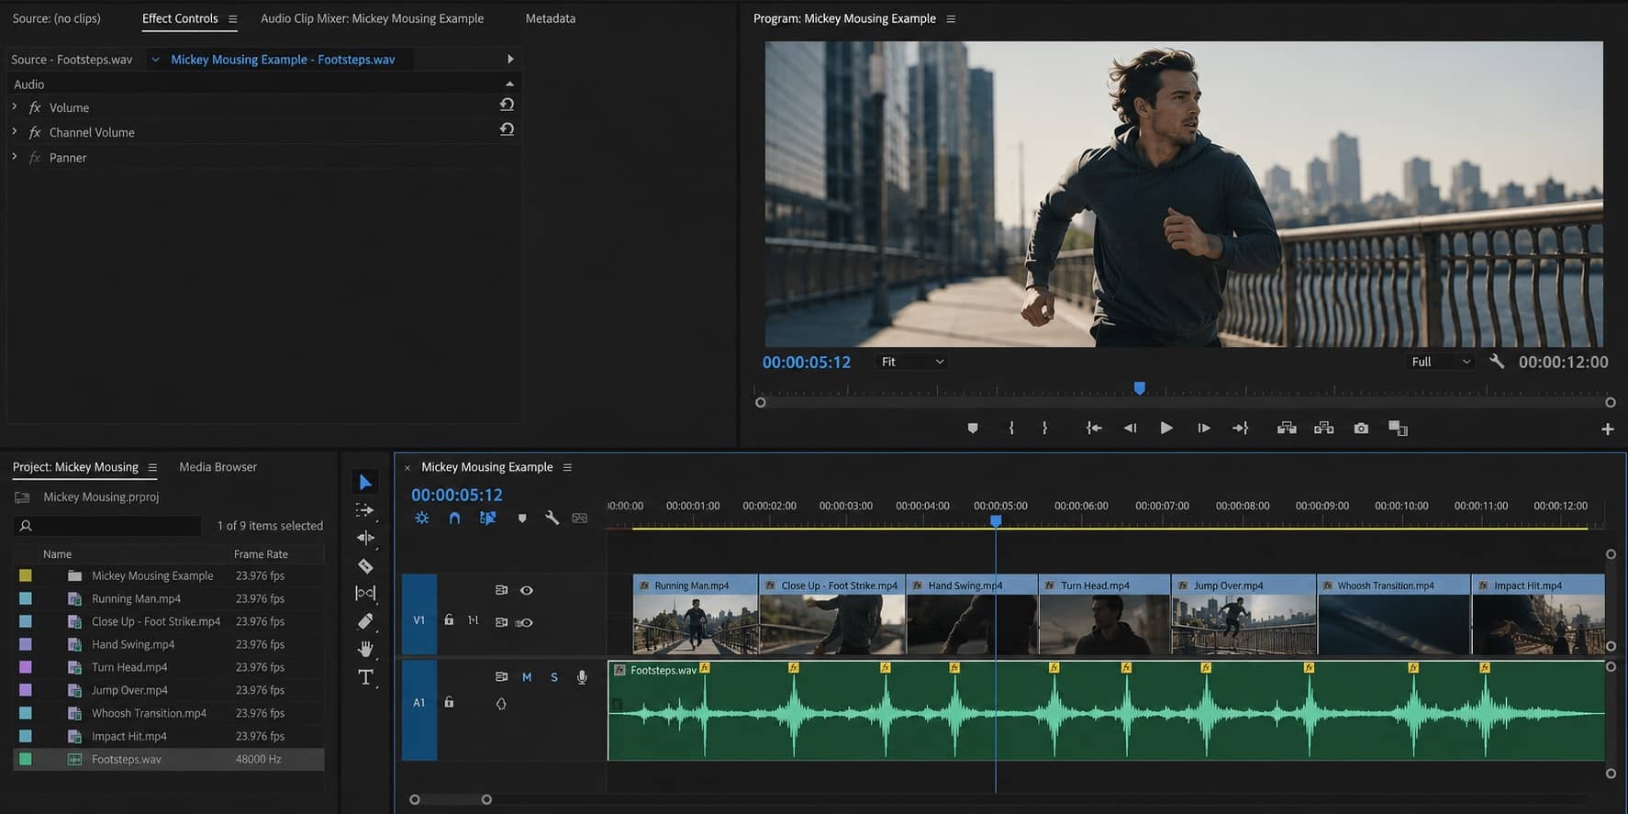Hide V1 track output eye icon

[x=527, y=590]
